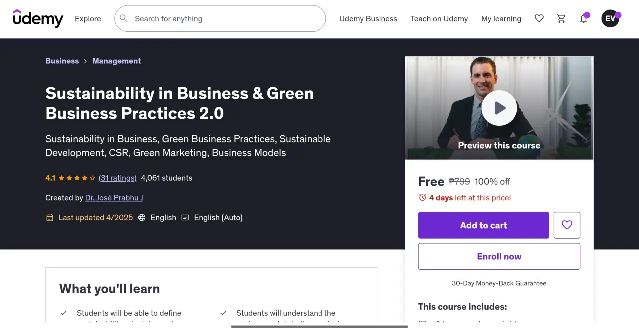Screen dimensions: 639x331
Task: Open the Business breadcrumb
Action: click(62, 61)
